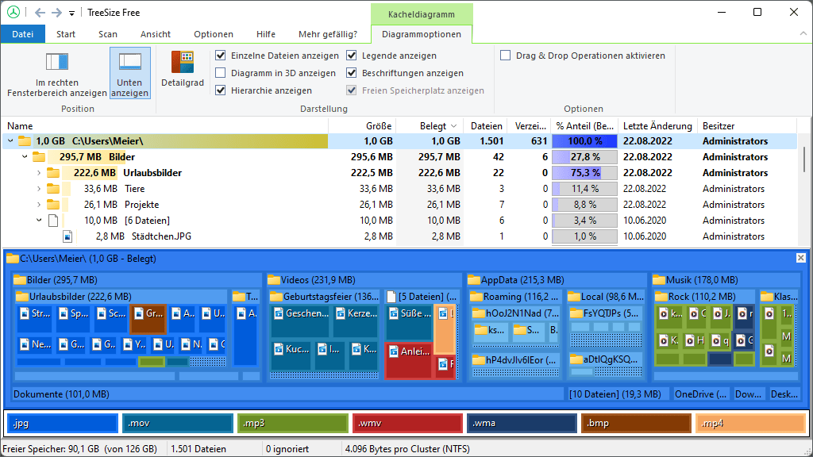Sort by the Dateien column header
813x457 pixels.
(x=486, y=126)
